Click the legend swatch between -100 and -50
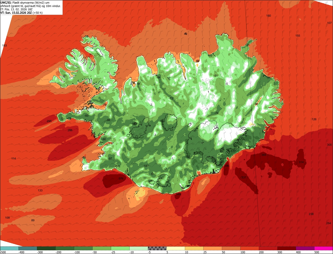This screenshot has width=333, height=254. (x=83, y=248)
